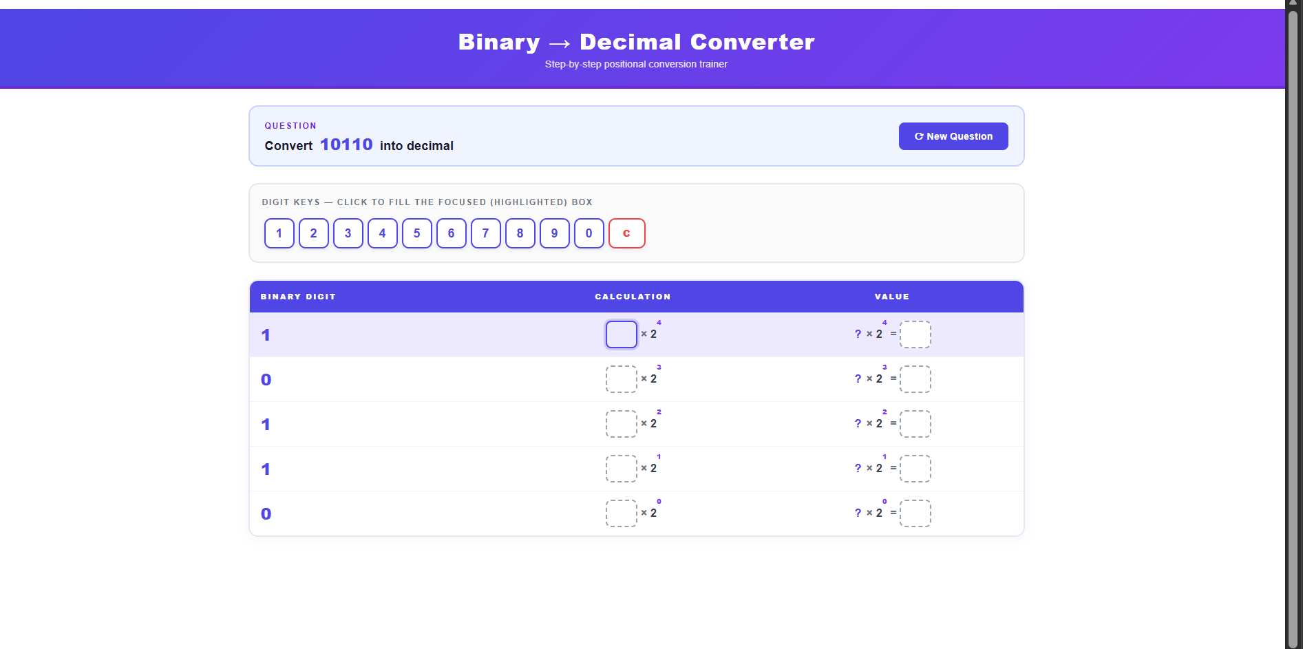Click the refresh icon on New Question button
The height and width of the screenshot is (649, 1303).
click(919, 136)
